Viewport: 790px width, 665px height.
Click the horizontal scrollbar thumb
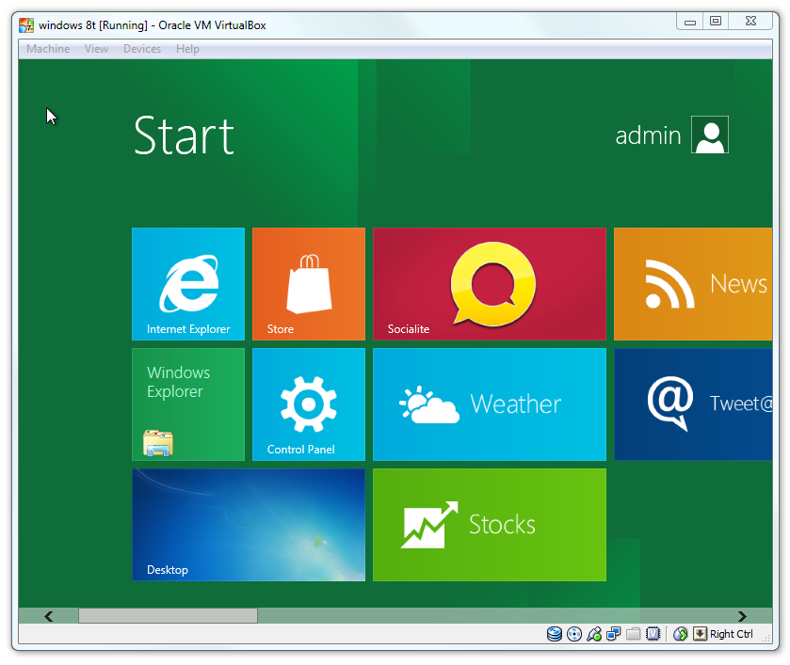(x=168, y=616)
